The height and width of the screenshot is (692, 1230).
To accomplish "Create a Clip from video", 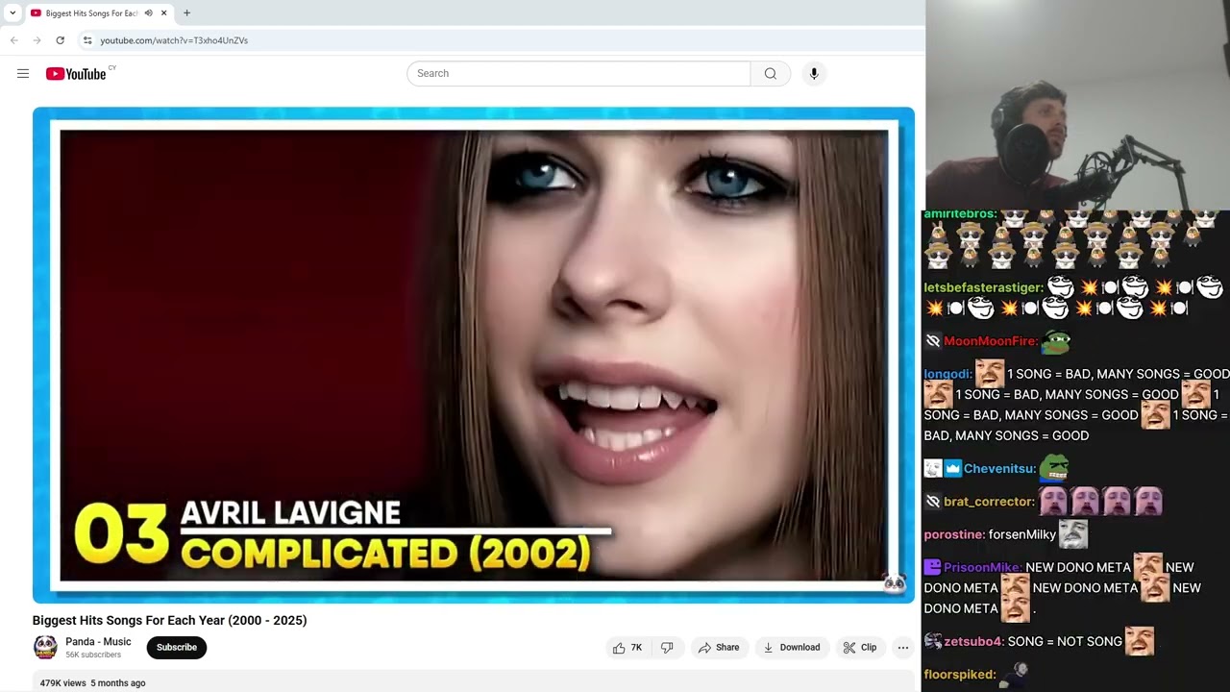I will (860, 648).
